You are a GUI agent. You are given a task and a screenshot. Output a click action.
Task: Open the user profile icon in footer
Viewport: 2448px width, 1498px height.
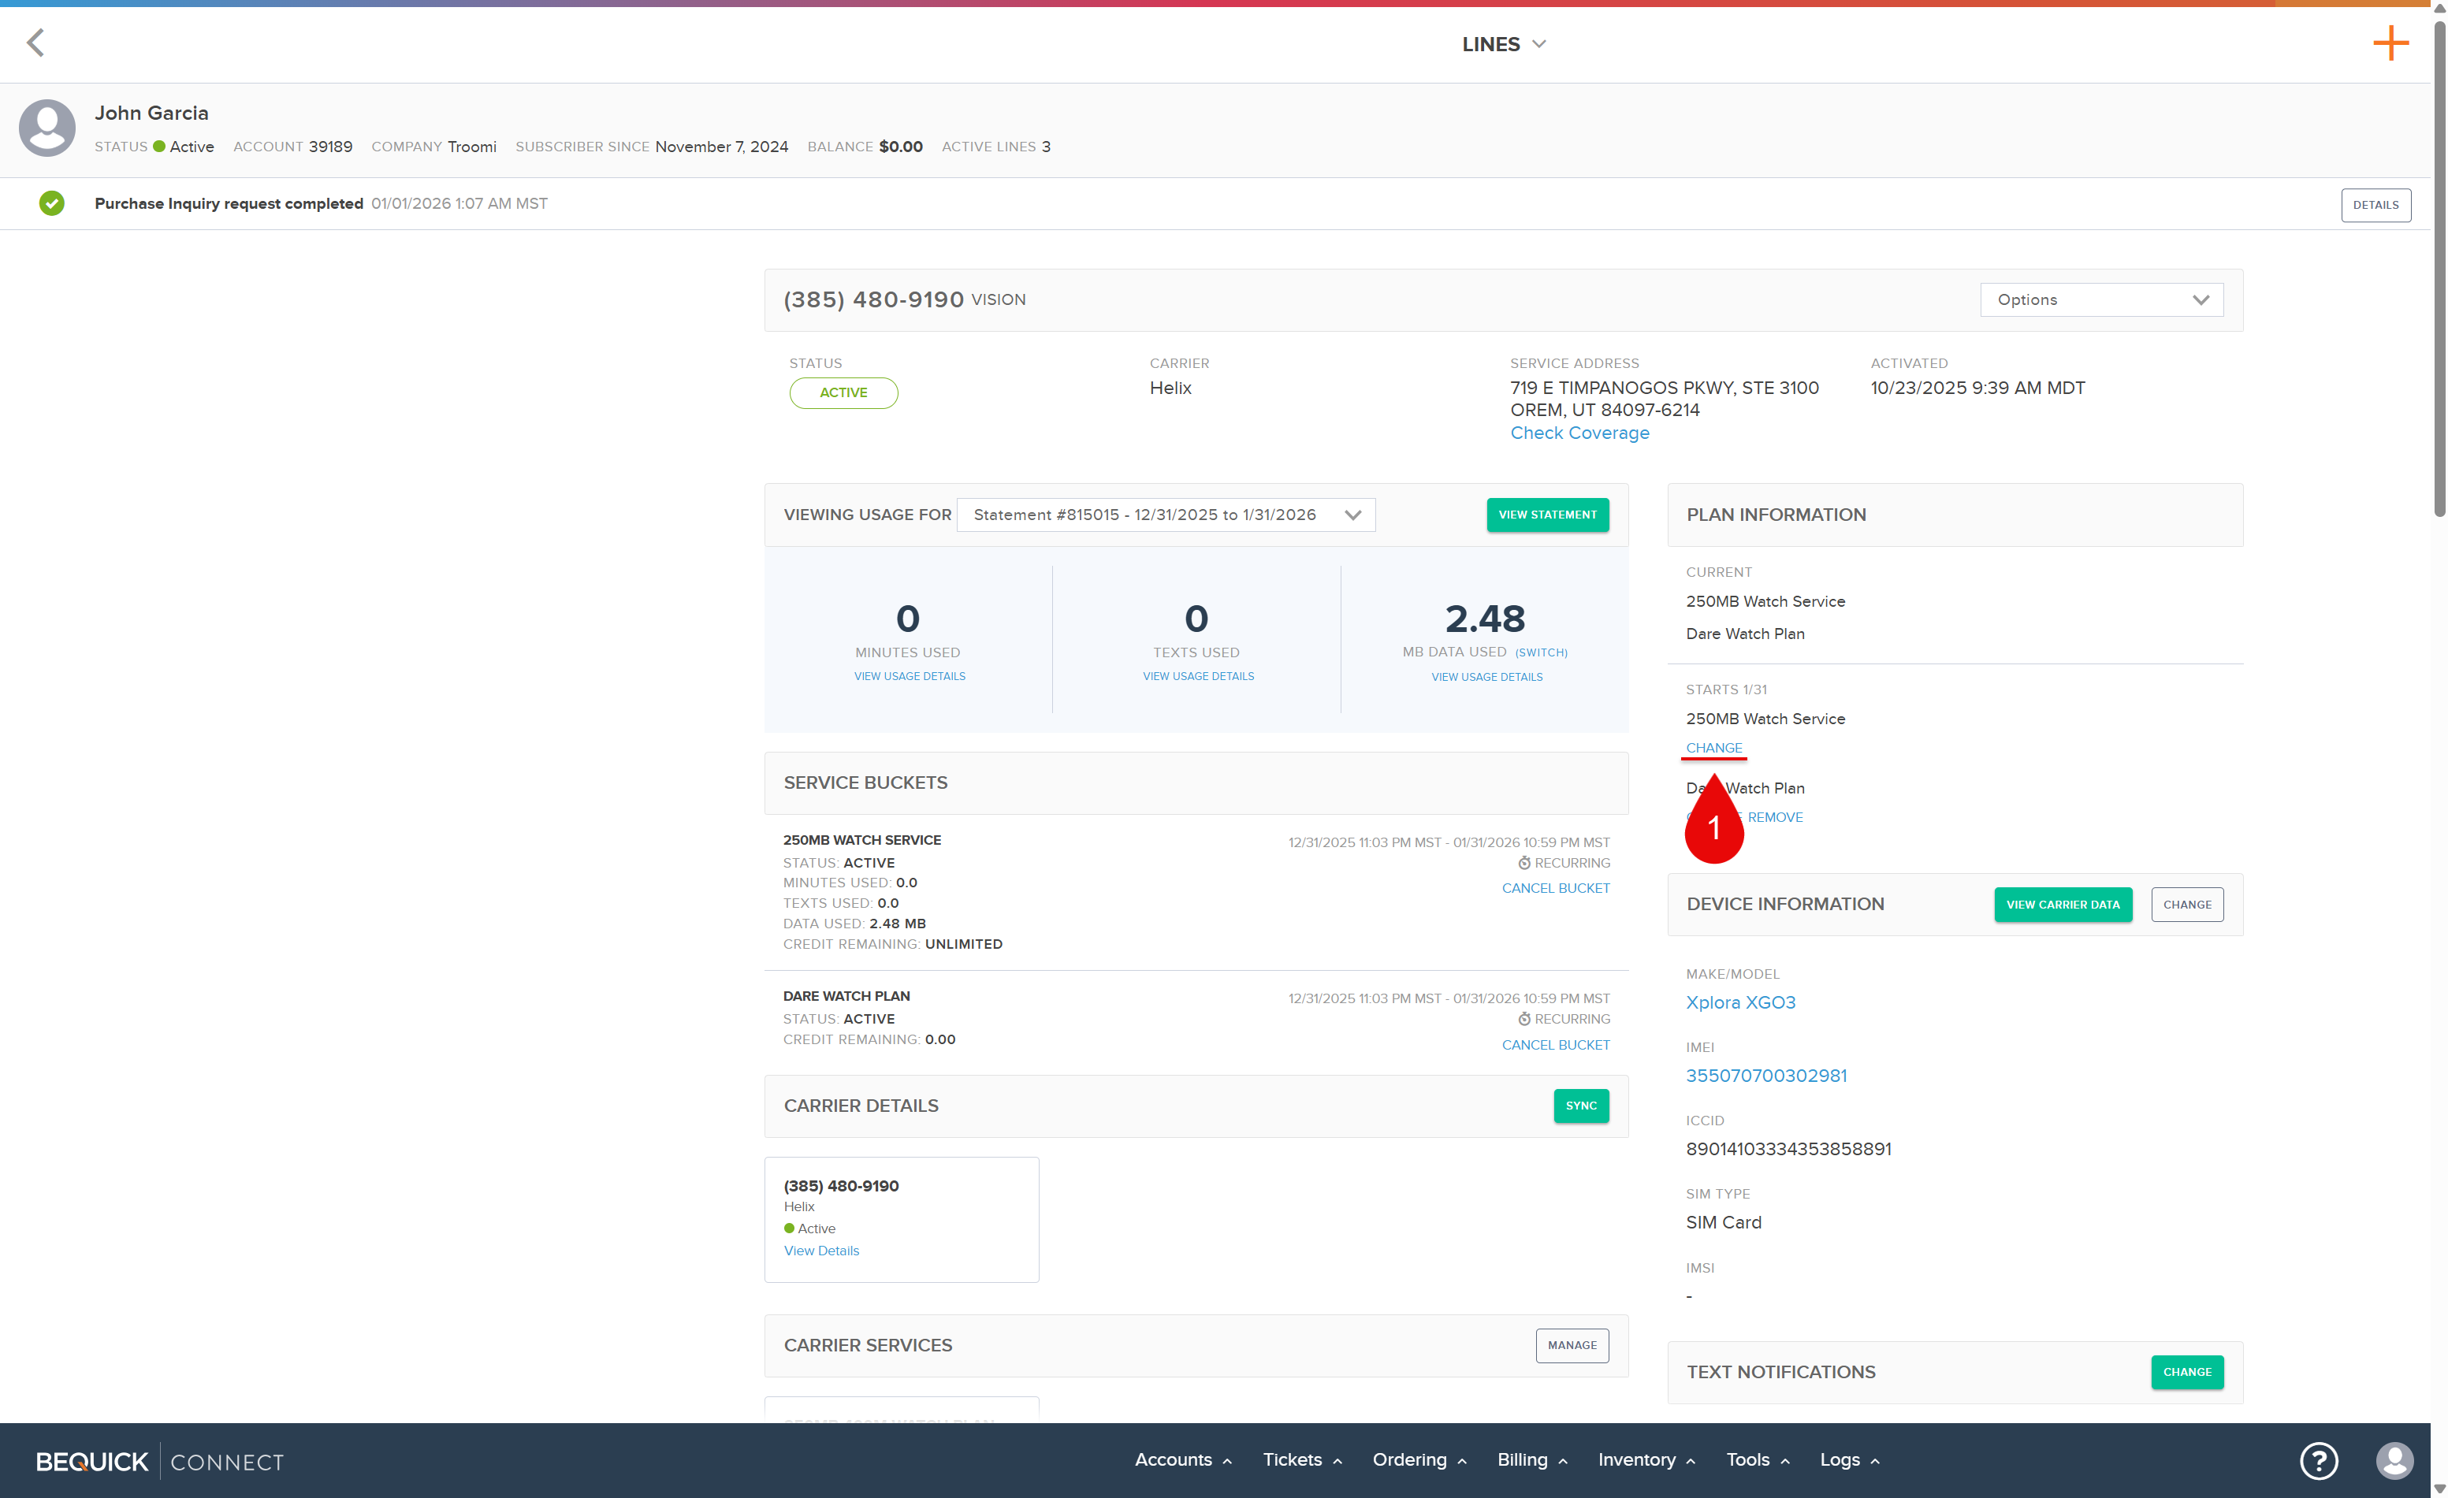[2394, 1460]
